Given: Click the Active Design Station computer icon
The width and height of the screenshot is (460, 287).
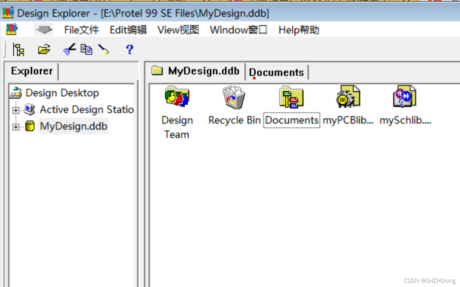Looking at the screenshot, I should click(29, 109).
